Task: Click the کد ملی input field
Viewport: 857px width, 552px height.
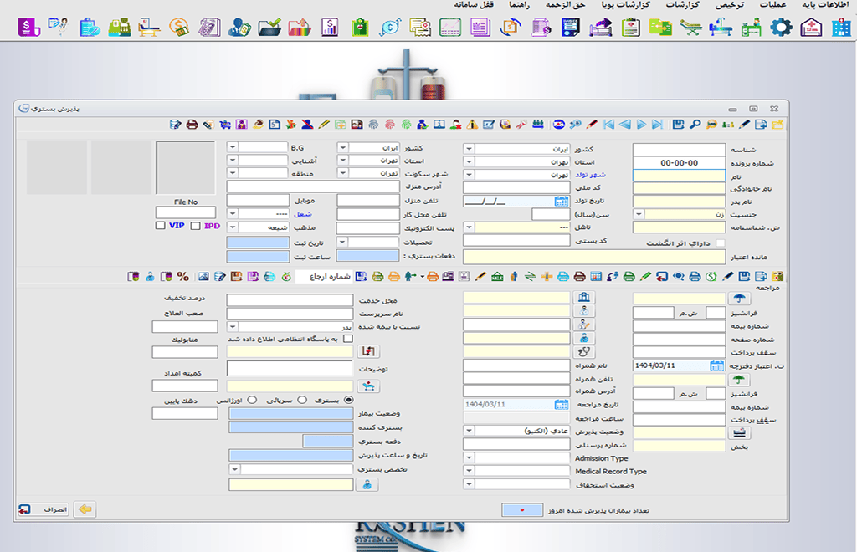Action: (x=516, y=188)
